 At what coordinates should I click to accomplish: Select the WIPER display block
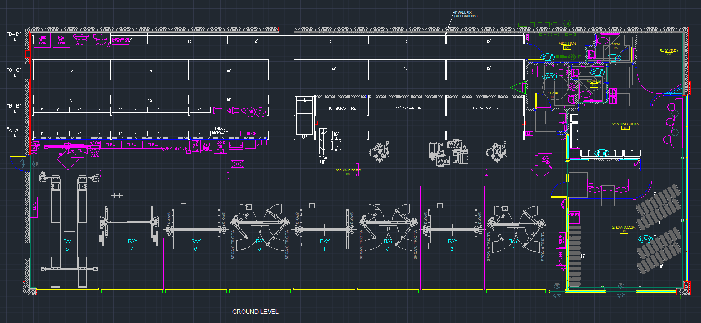point(575,214)
